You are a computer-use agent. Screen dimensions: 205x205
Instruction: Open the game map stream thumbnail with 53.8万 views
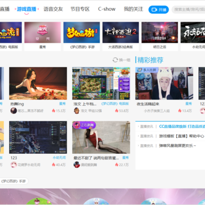click(x=101, y=83)
